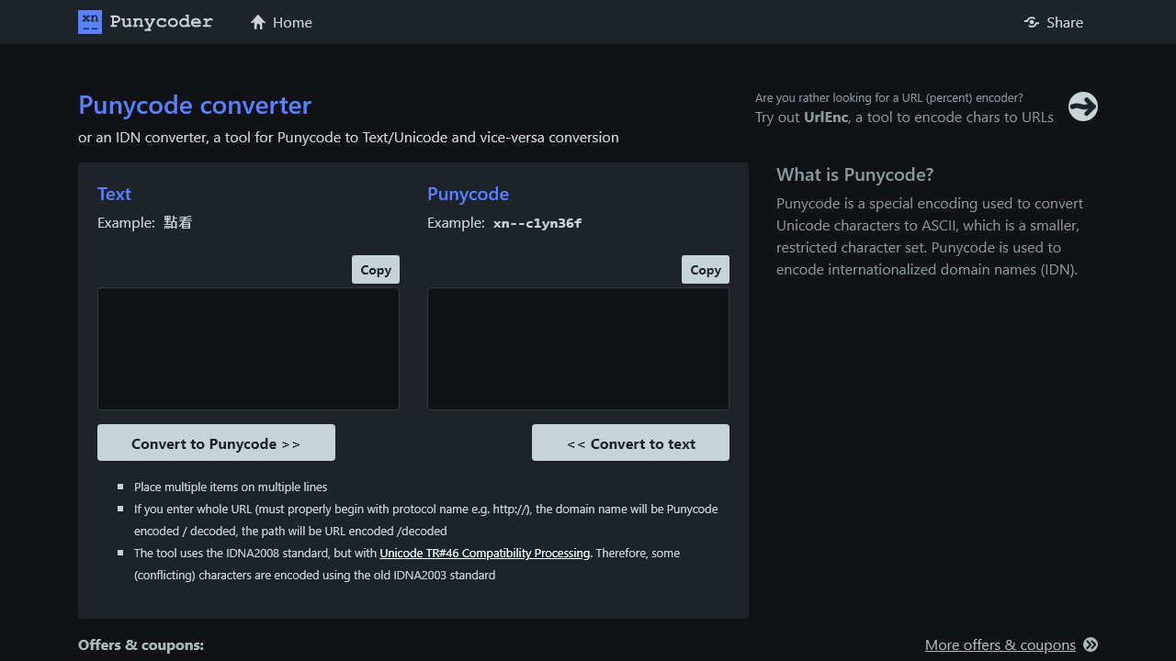Click the Punycode column heading
Screen dimensions: 1176x661
(x=468, y=194)
